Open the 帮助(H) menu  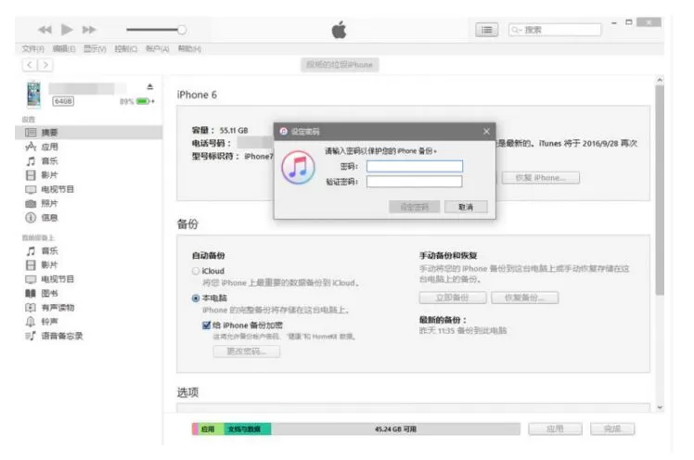pos(189,48)
